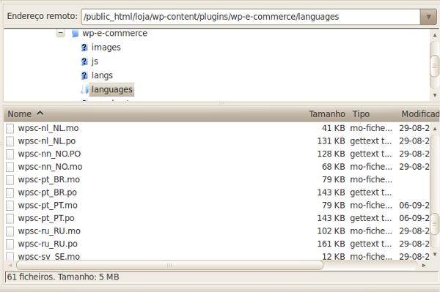Select file name wpsc-pt_PT.po
Viewport: 440px width, 292px height.
pos(46,218)
